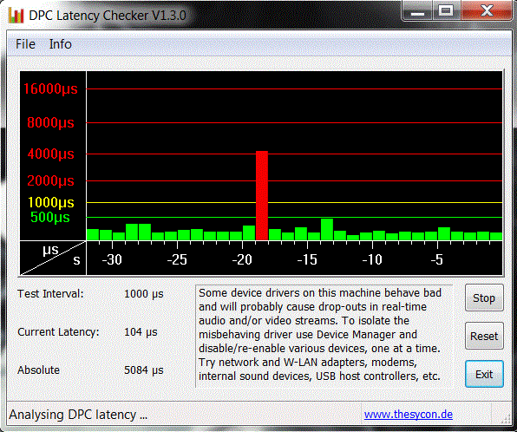Exit the DPC Latency Checker
The image size is (517, 432).
pyautogui.click(x=484, y=374)
